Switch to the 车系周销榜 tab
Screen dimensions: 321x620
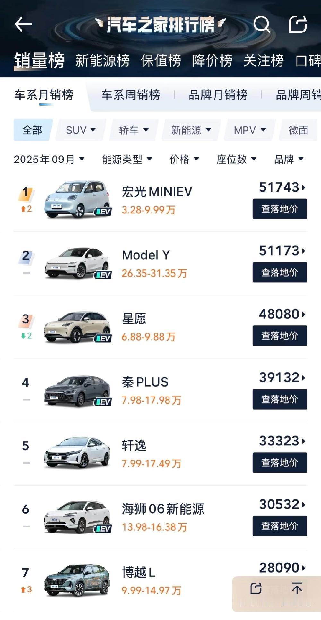131,95
